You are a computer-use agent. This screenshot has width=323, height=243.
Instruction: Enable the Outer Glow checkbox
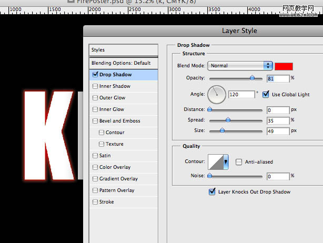(95, 98)
